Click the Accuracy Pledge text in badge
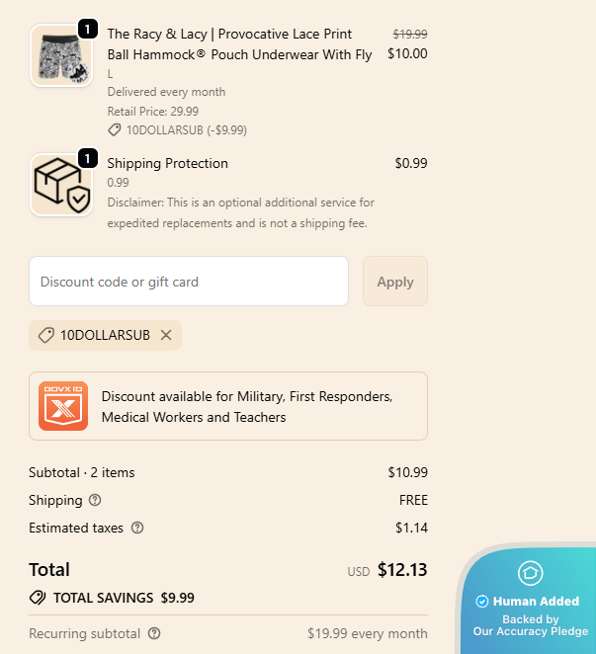The width and height of the screenshot is (596, 654). (530, 631)
